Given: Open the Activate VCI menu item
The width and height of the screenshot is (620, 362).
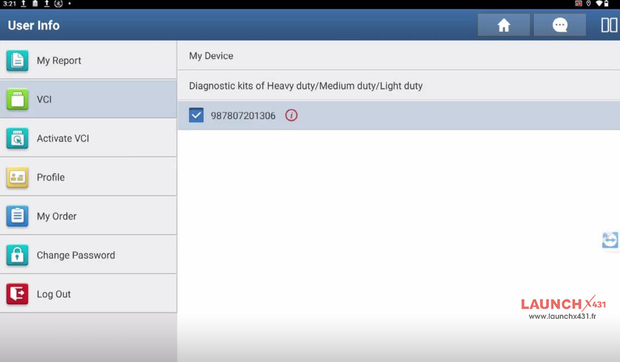Looking at the screenshot, I should tap(63, 139).
